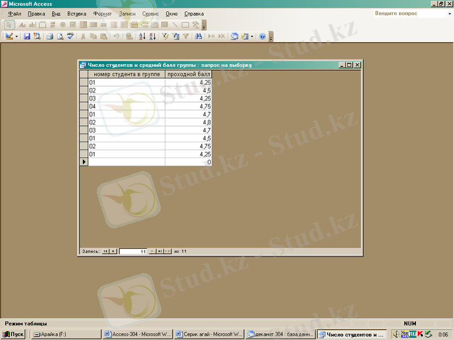Open Microsoft Access help icon
The width and height of the screenshot is (454, 340).
[262, 36]
